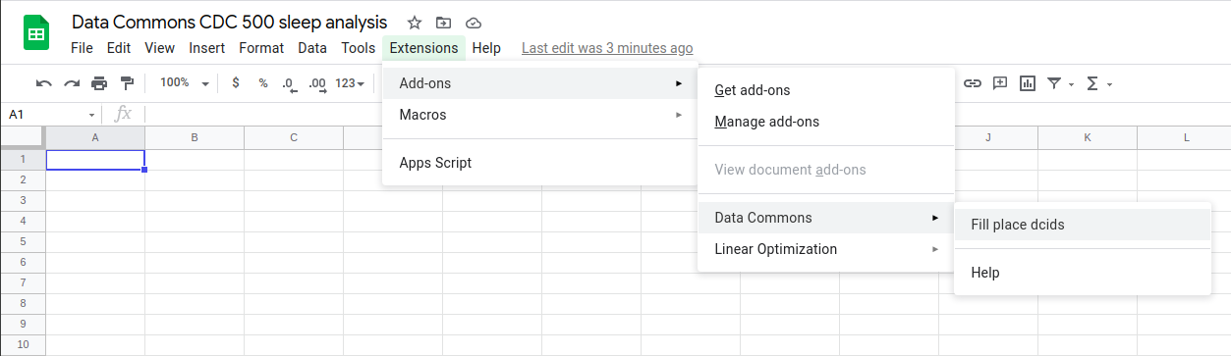The image size is (1231, 356).
Task: Expand the Add-ons submenu
Action: tap(539, 83)
